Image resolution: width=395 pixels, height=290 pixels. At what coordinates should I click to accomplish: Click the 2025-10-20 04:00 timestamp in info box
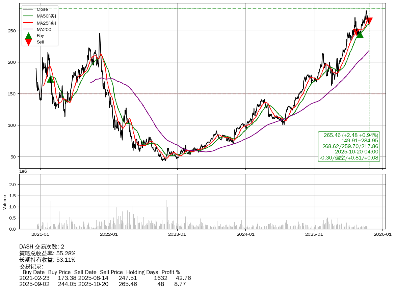[x=357, y=152]
